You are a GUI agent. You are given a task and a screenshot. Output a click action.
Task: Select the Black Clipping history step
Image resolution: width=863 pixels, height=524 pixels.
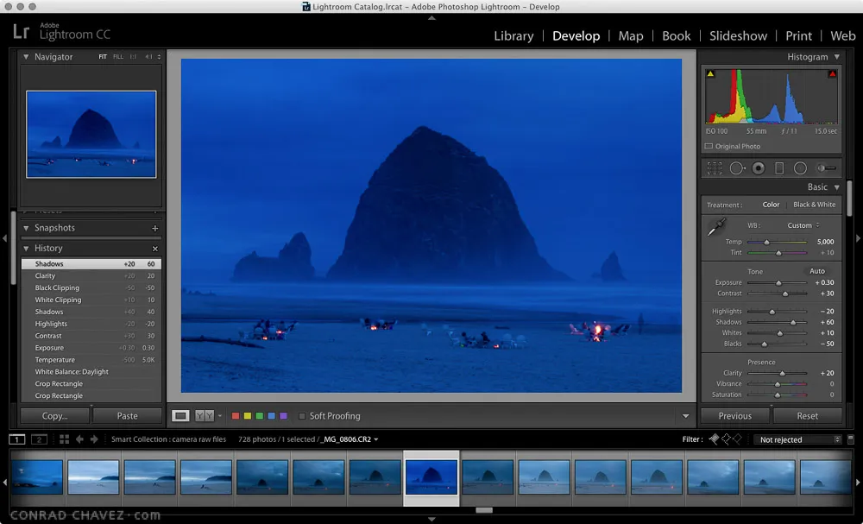(57, 288)
